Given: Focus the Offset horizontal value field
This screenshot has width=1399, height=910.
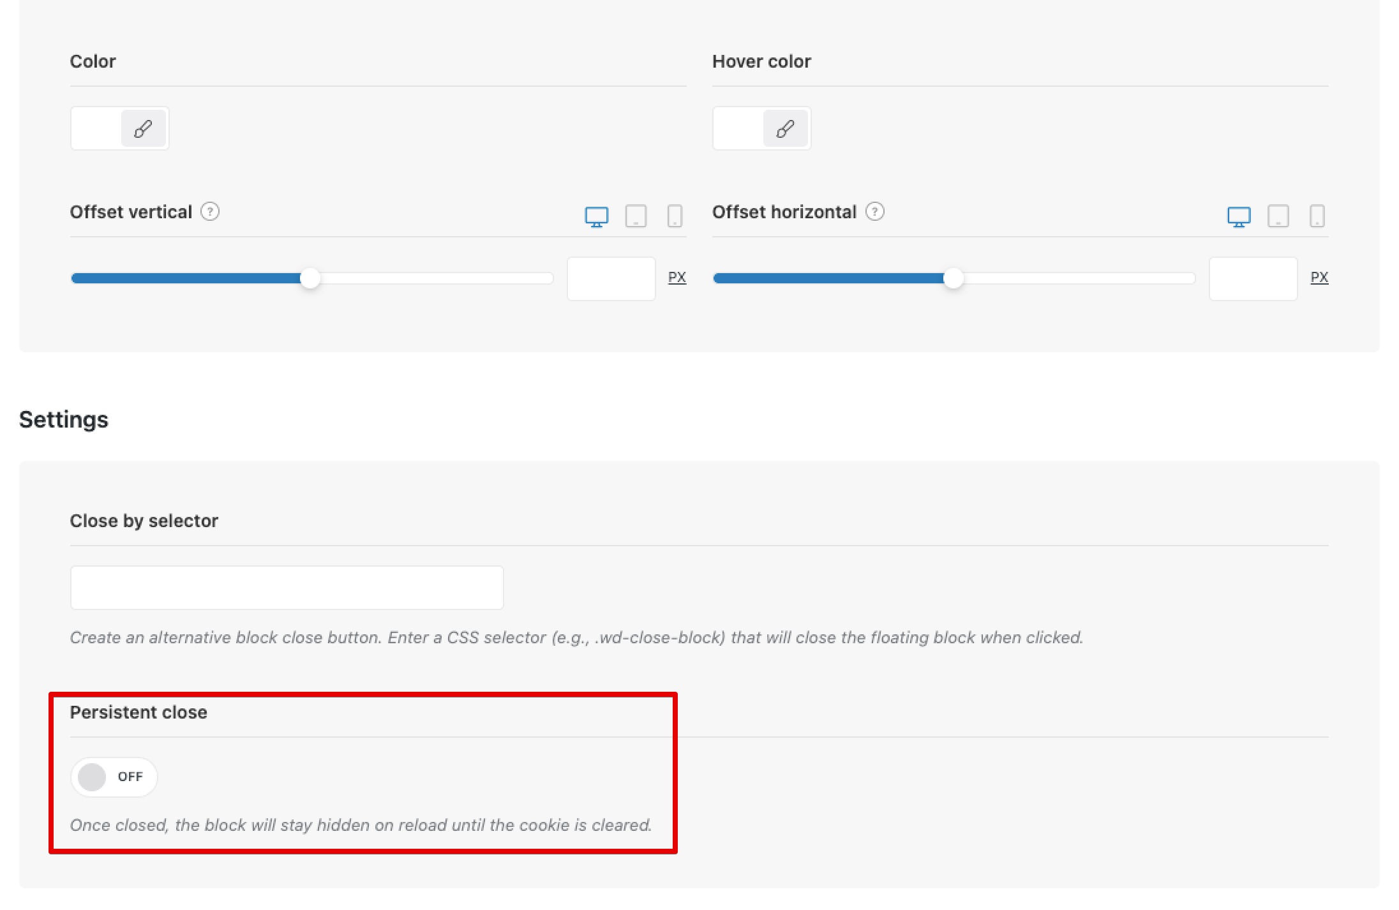Looking at the screenshot, I should pos(1253,278).
